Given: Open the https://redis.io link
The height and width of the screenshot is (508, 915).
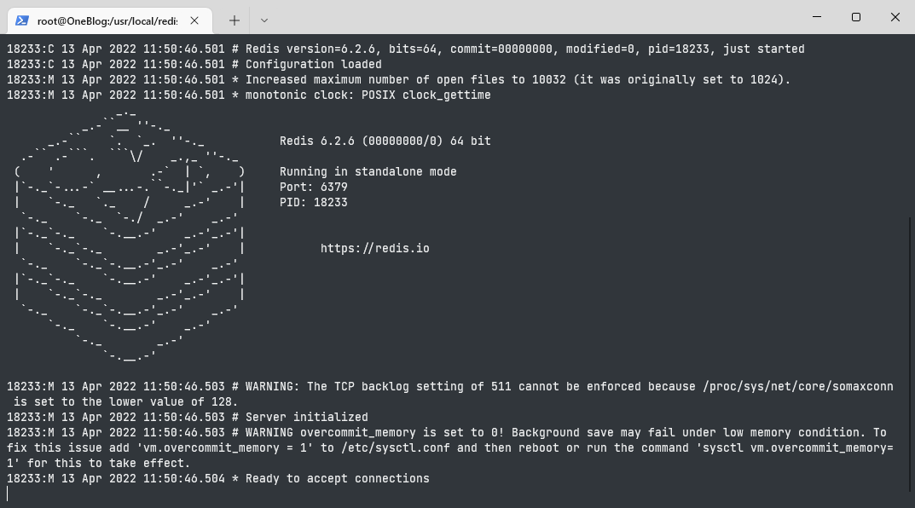Looking at the screenshot, I should click(374, 249).
